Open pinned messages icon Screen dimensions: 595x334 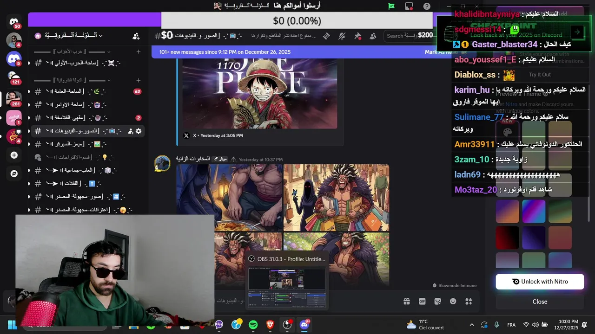coord(357,36)
